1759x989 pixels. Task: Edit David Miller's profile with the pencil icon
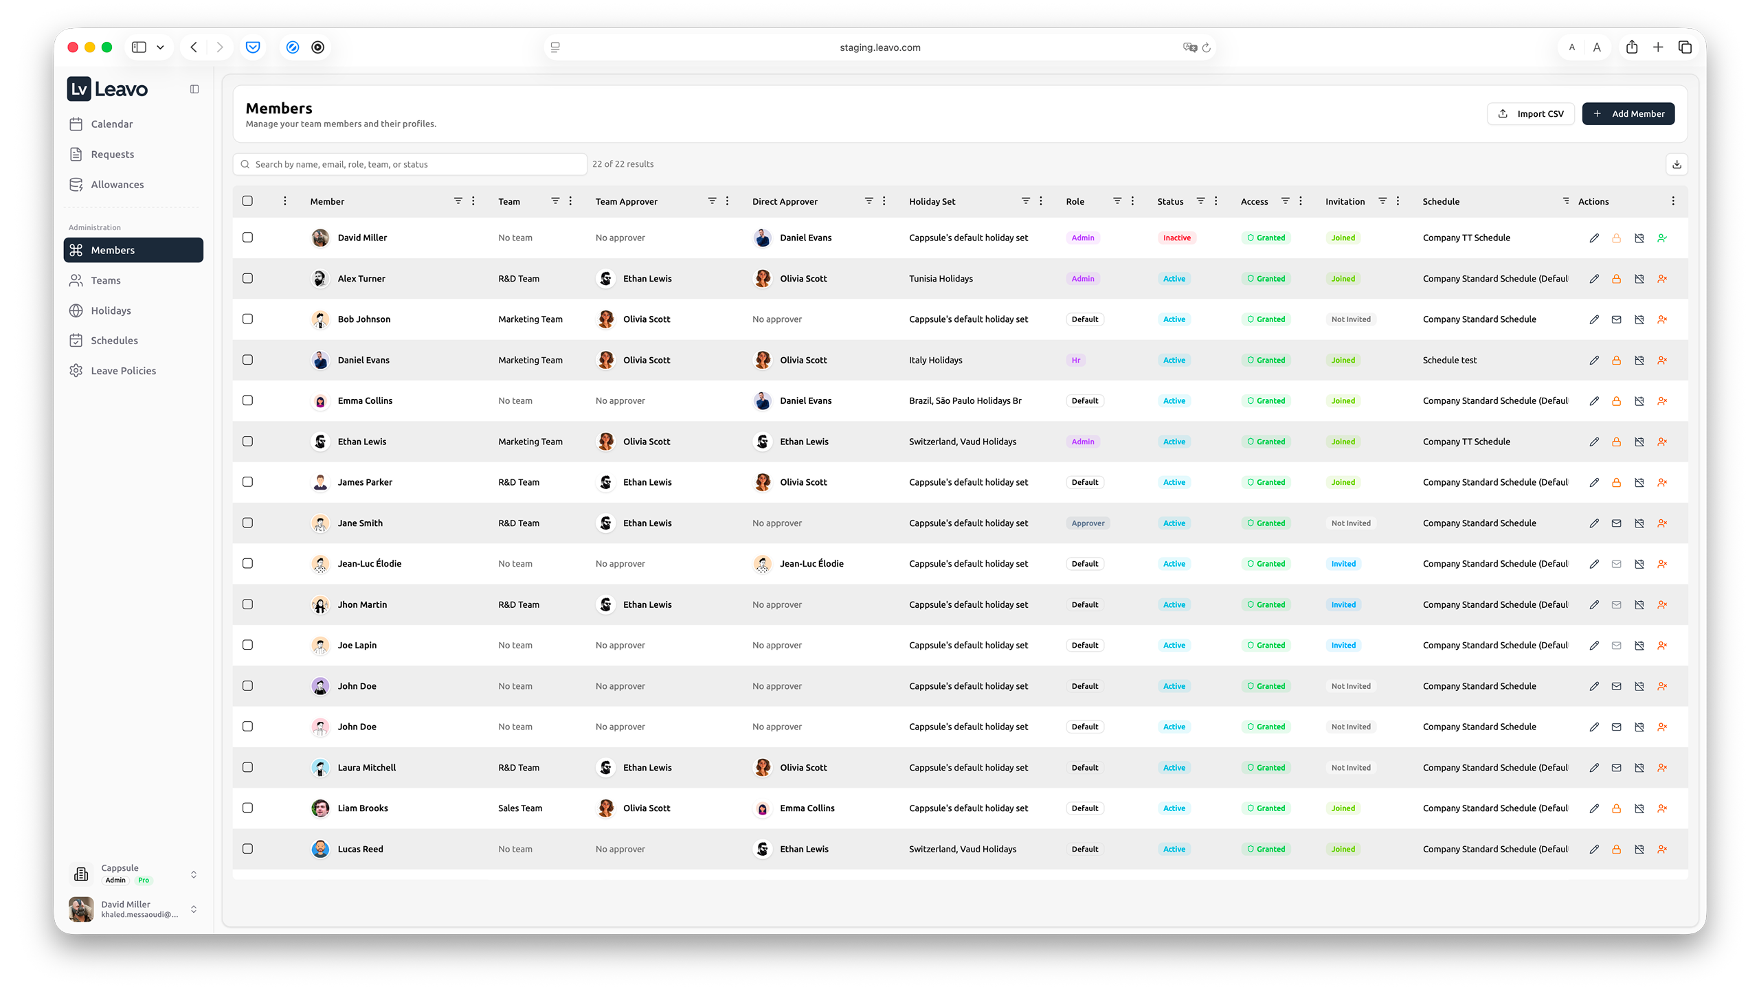coord(1594,238)
